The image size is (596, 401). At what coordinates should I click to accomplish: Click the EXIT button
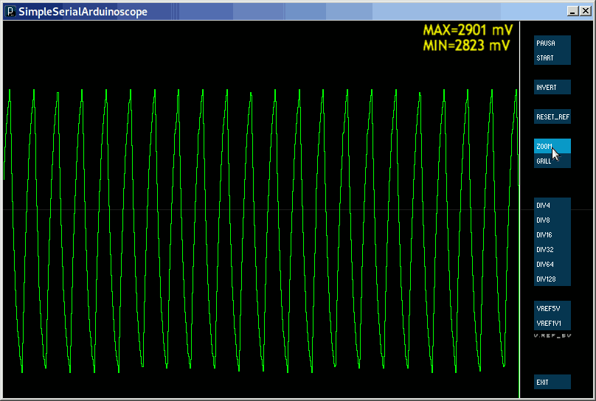[552, 382]
